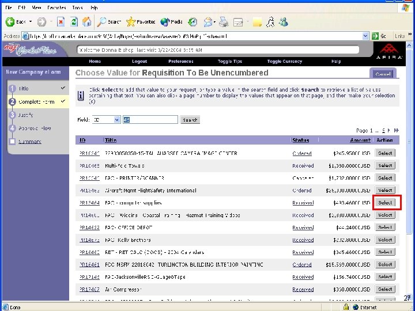
Task: Open the Tools menu
Action: [x=77, y=7]
